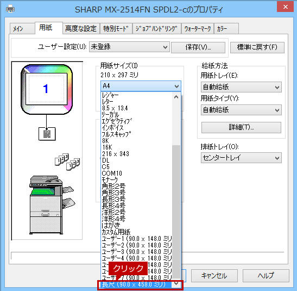Select インボイス paper size
This screenshot has height=291, width=297.
(136, 128)
